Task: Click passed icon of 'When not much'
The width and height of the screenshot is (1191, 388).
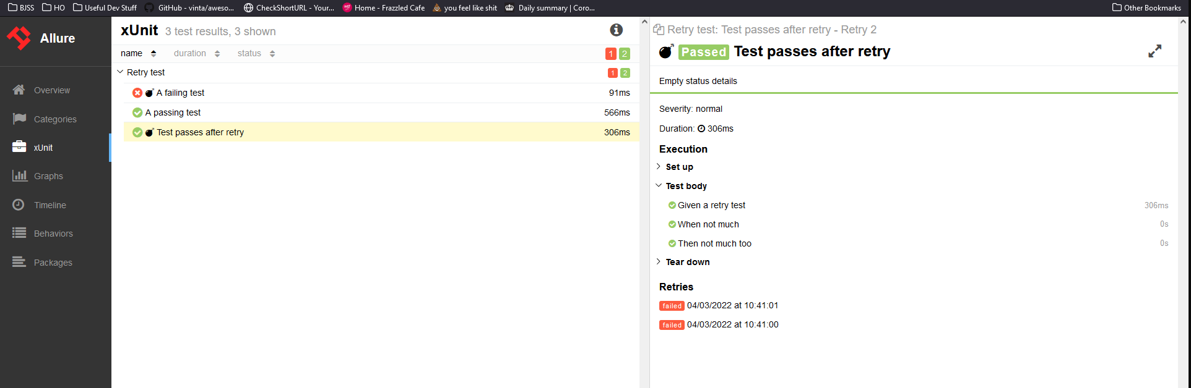Action: [672, 224]
